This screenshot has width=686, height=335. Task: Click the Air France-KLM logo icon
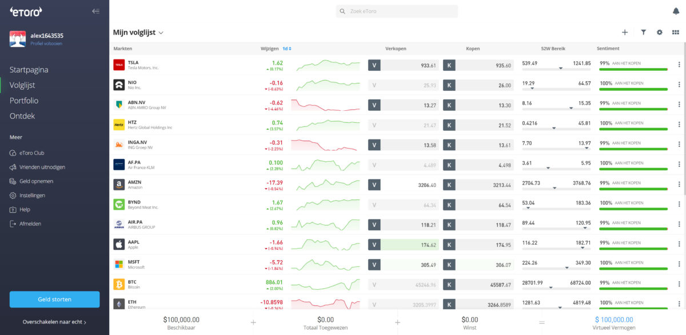(119, 165)
